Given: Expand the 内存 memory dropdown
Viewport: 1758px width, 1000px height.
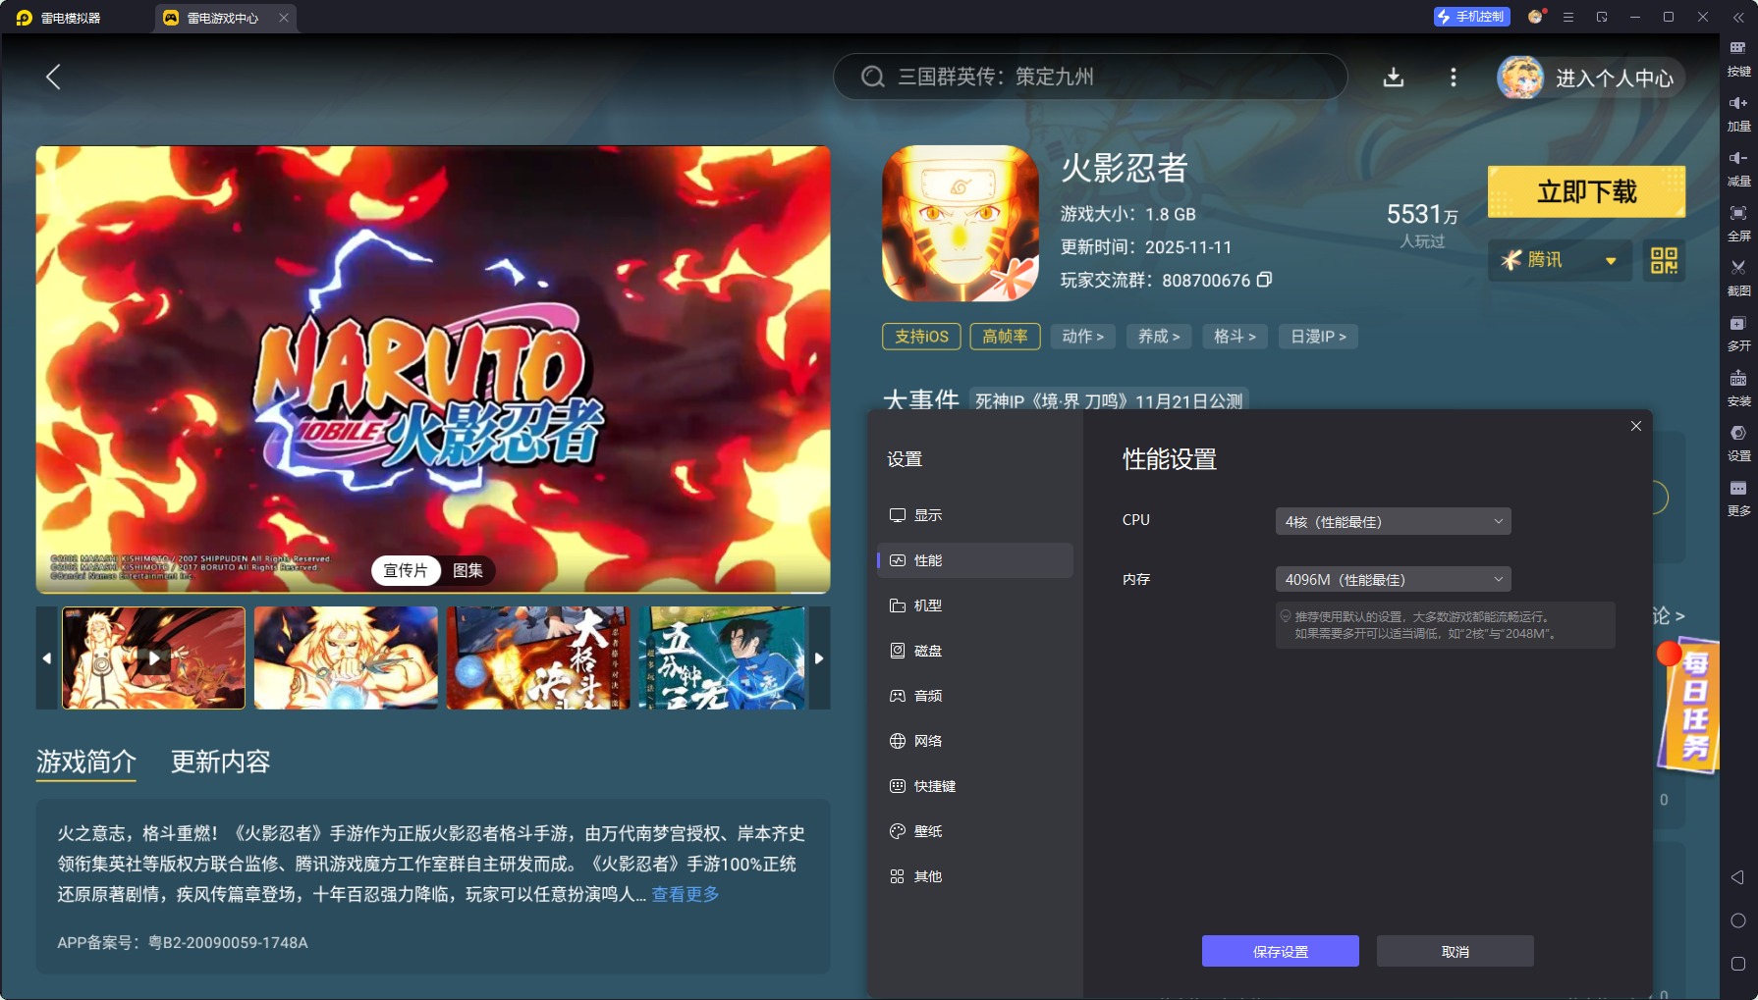Looking at the screenshot, I should point(1393,579).
